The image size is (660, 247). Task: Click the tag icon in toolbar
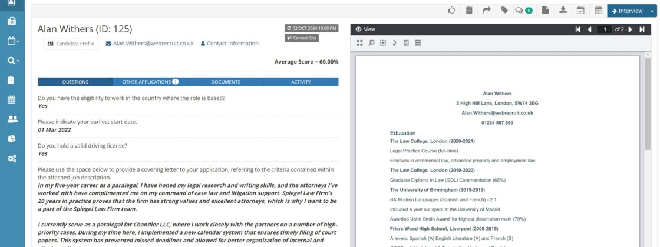(504, 11)
